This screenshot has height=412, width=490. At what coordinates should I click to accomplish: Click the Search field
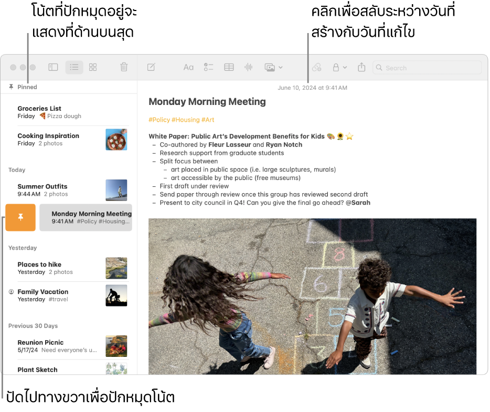point(427,68)
